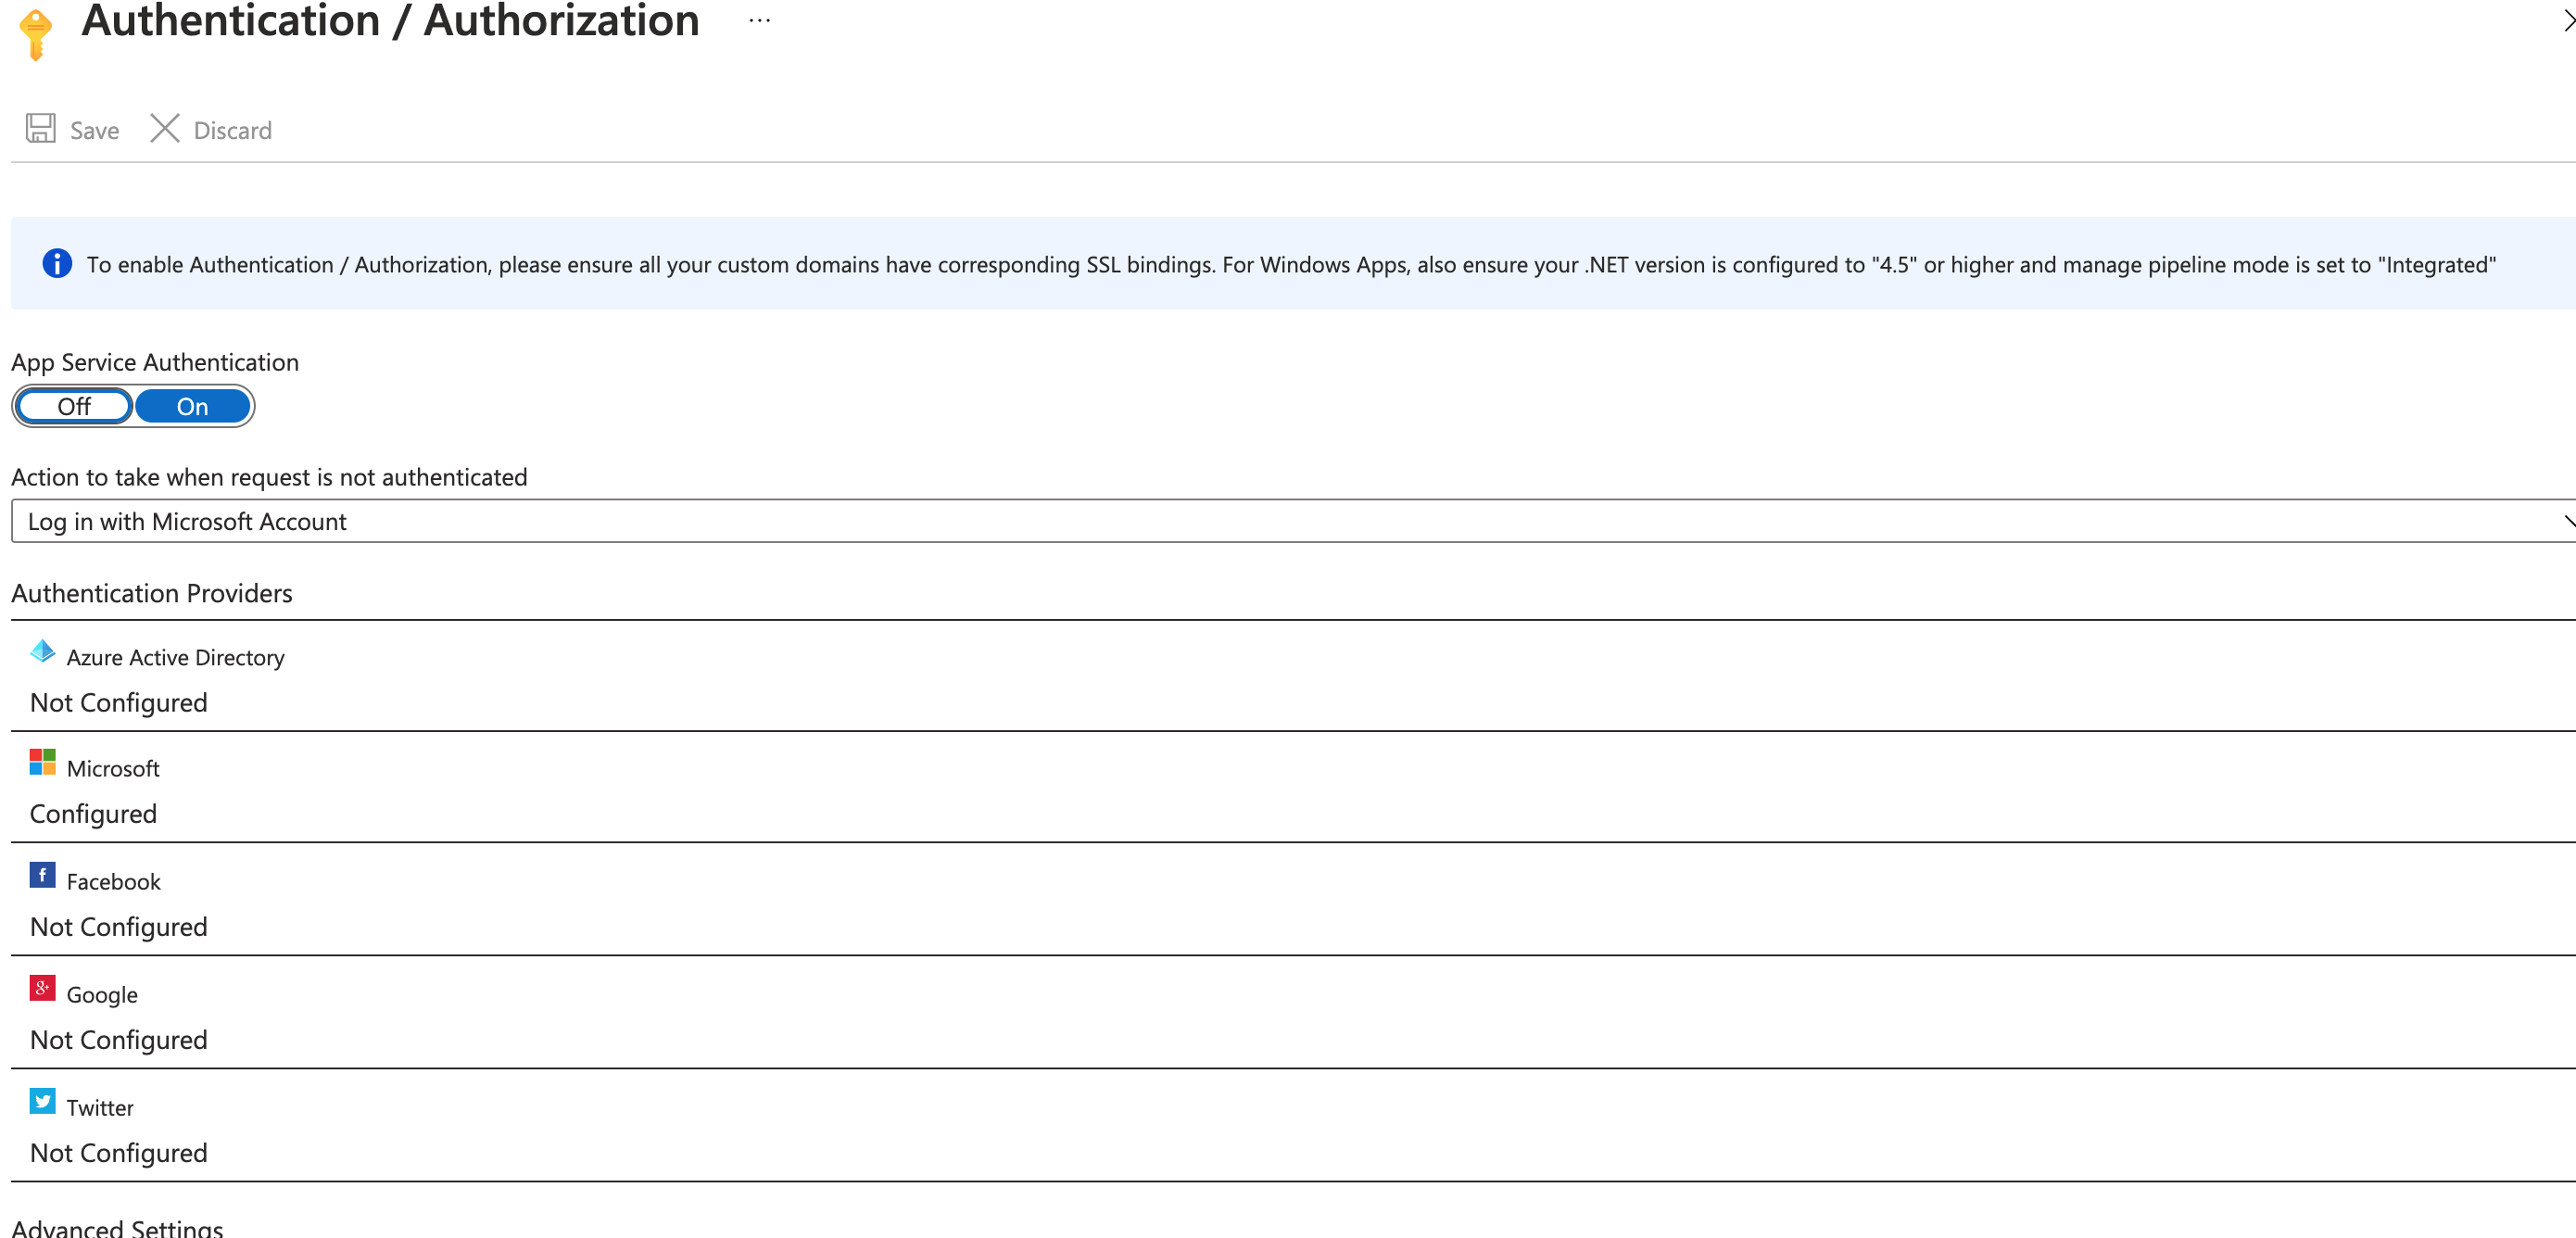Click the Save icon on the command bar

(x=40, y=129)
